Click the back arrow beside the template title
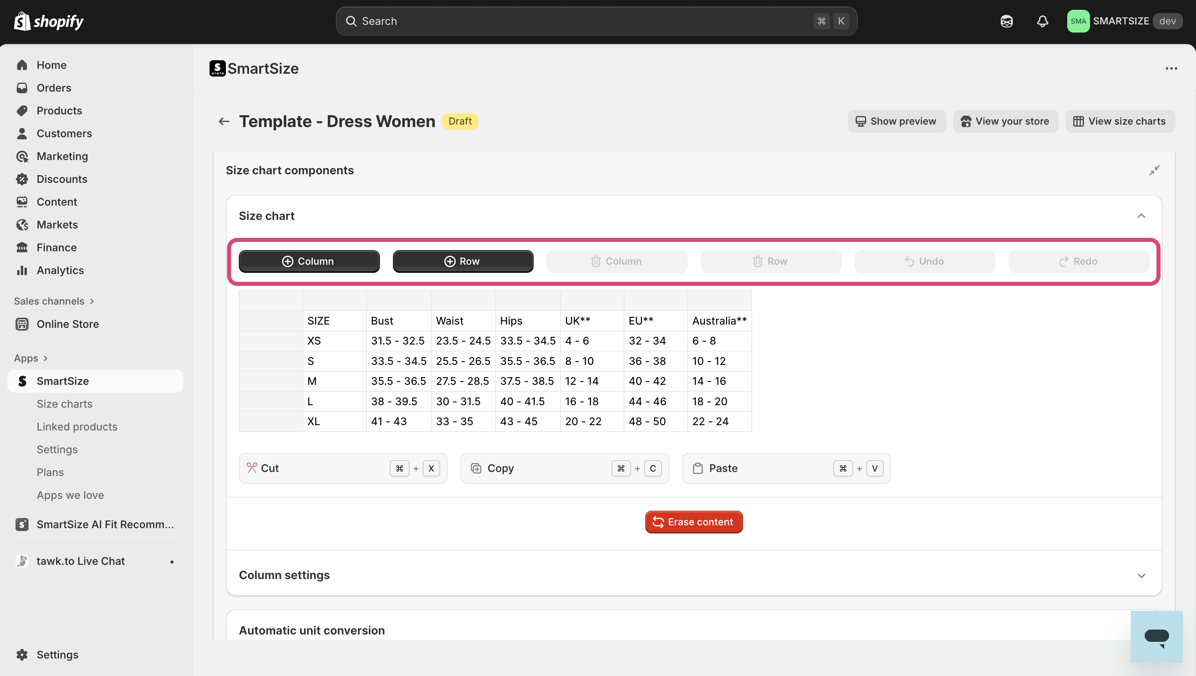The image size is (1196, 676). click(224, 121)
